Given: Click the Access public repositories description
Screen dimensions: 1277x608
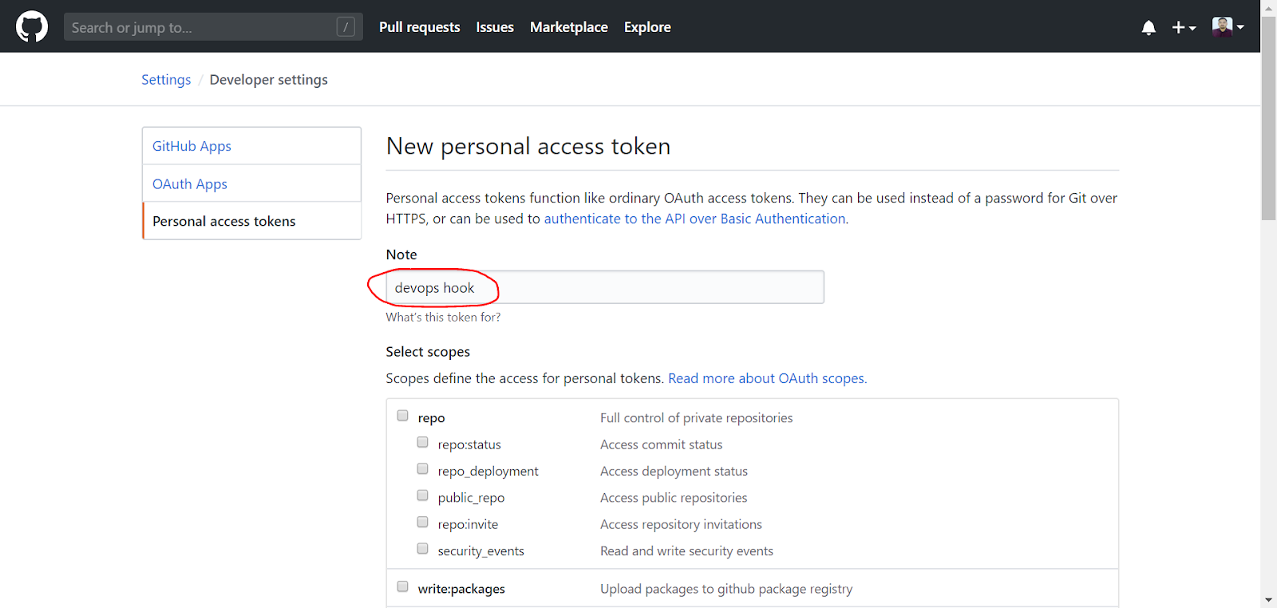Looking at the screenshot, I should (x=674, y=498).
